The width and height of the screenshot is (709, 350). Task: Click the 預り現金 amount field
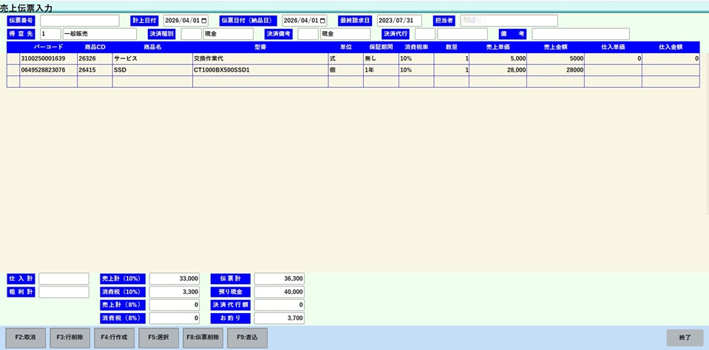pyautogui.click(x=279, y=292)
